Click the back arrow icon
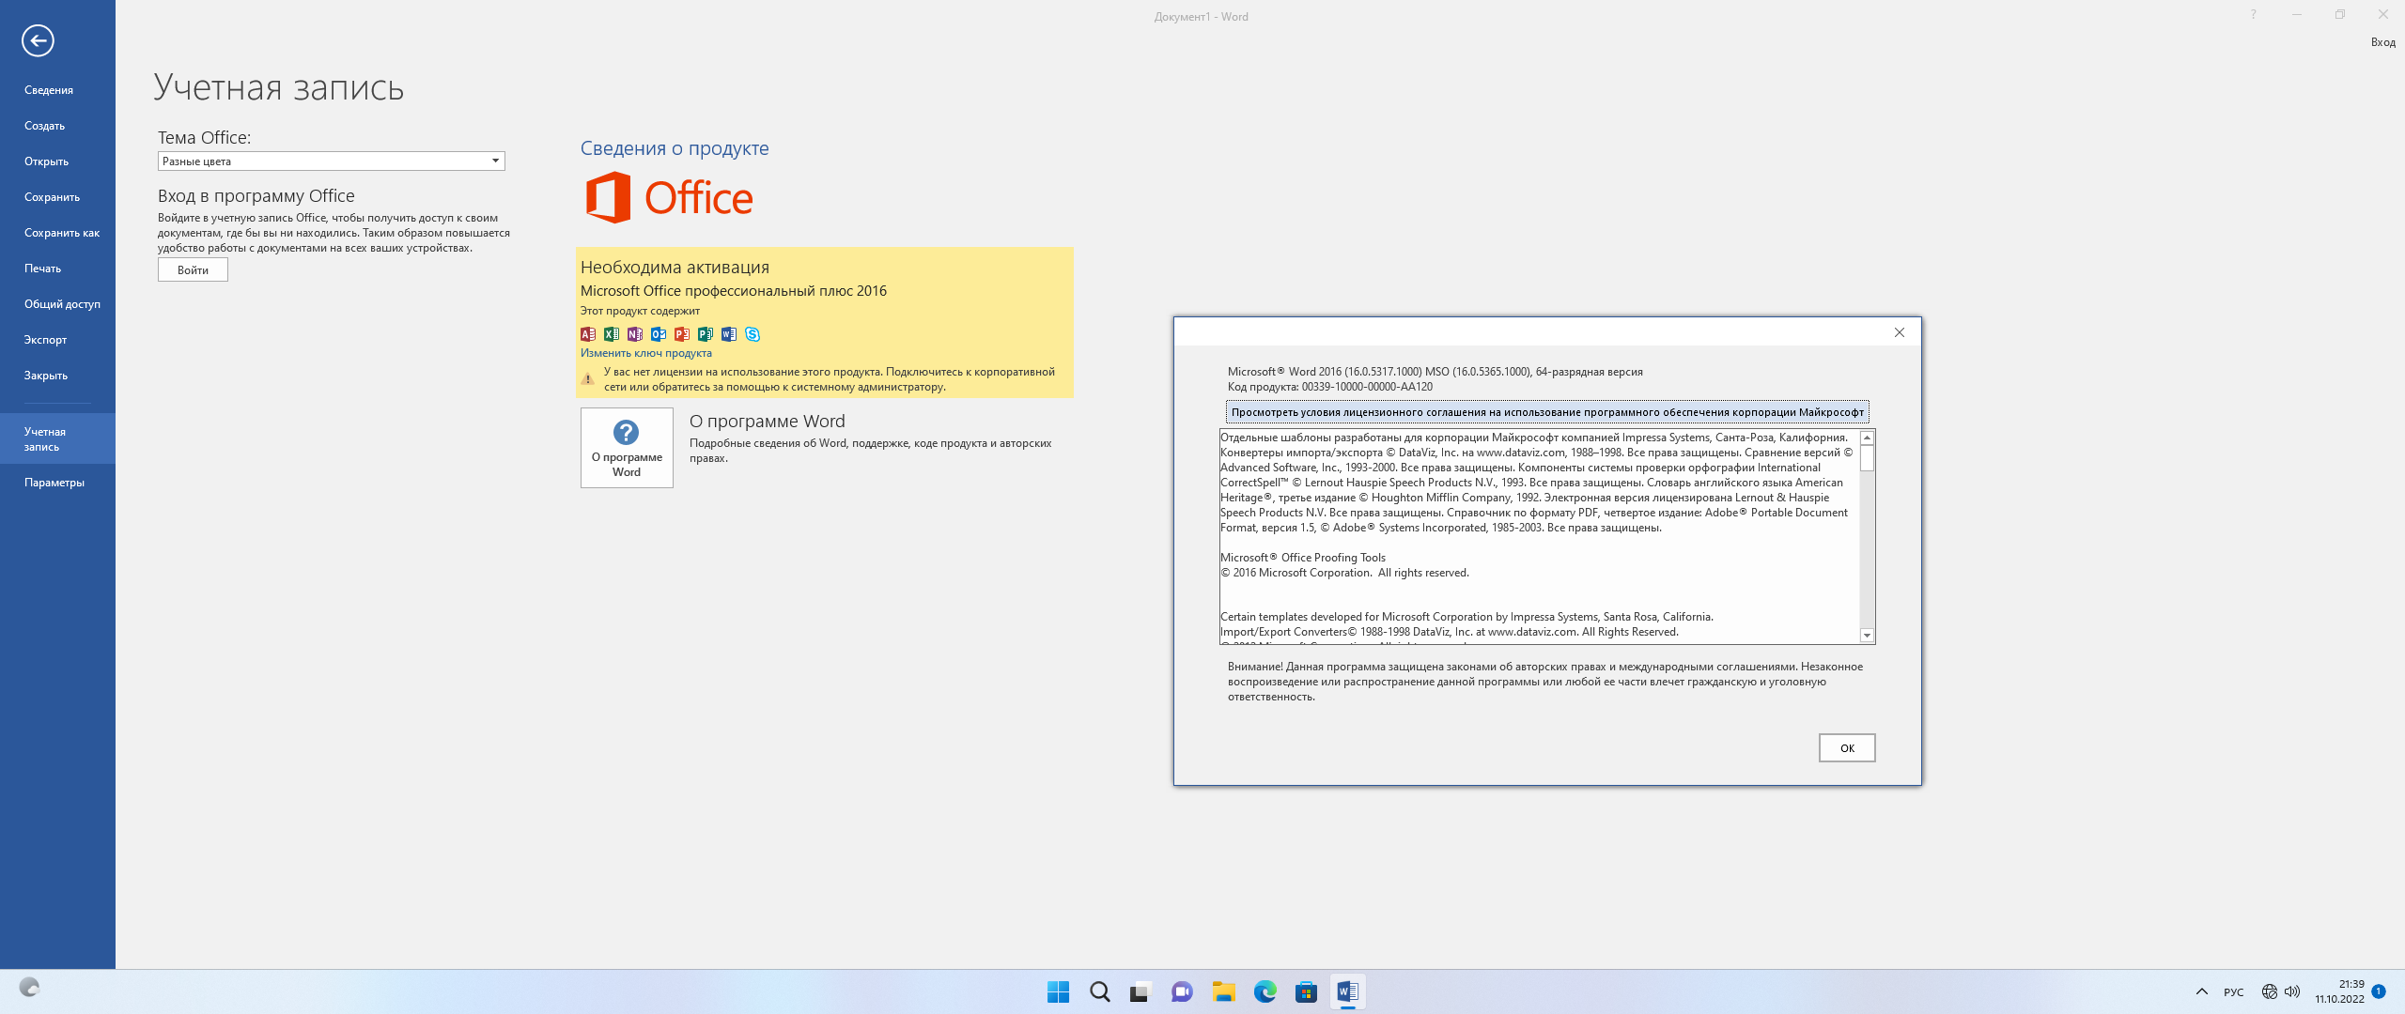Image resolution: width=2405 pixels, height=1014 pixels. tap(38, 40)
